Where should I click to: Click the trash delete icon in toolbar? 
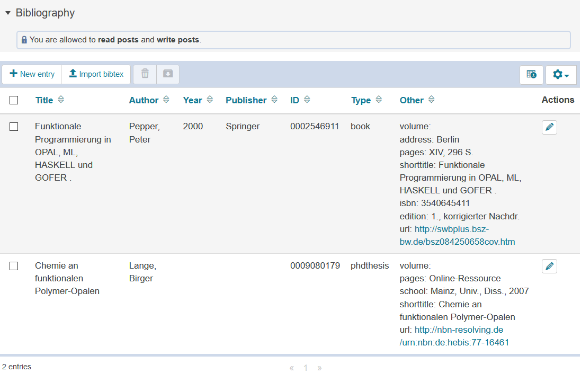(x=145, y=74)
